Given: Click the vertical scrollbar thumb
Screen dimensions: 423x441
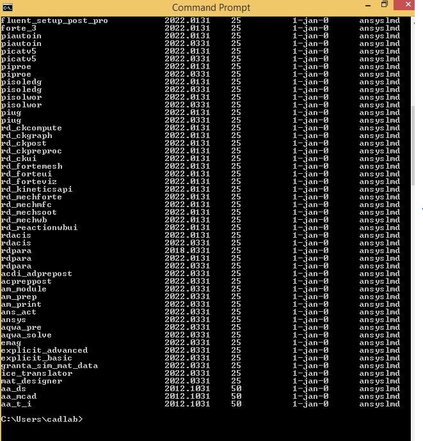Looking at the screenshot, I should coord(413,146).
